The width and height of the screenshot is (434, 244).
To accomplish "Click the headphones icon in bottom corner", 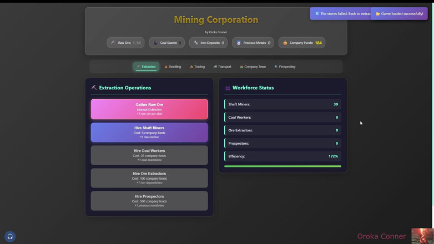I will tap(10, 236).
